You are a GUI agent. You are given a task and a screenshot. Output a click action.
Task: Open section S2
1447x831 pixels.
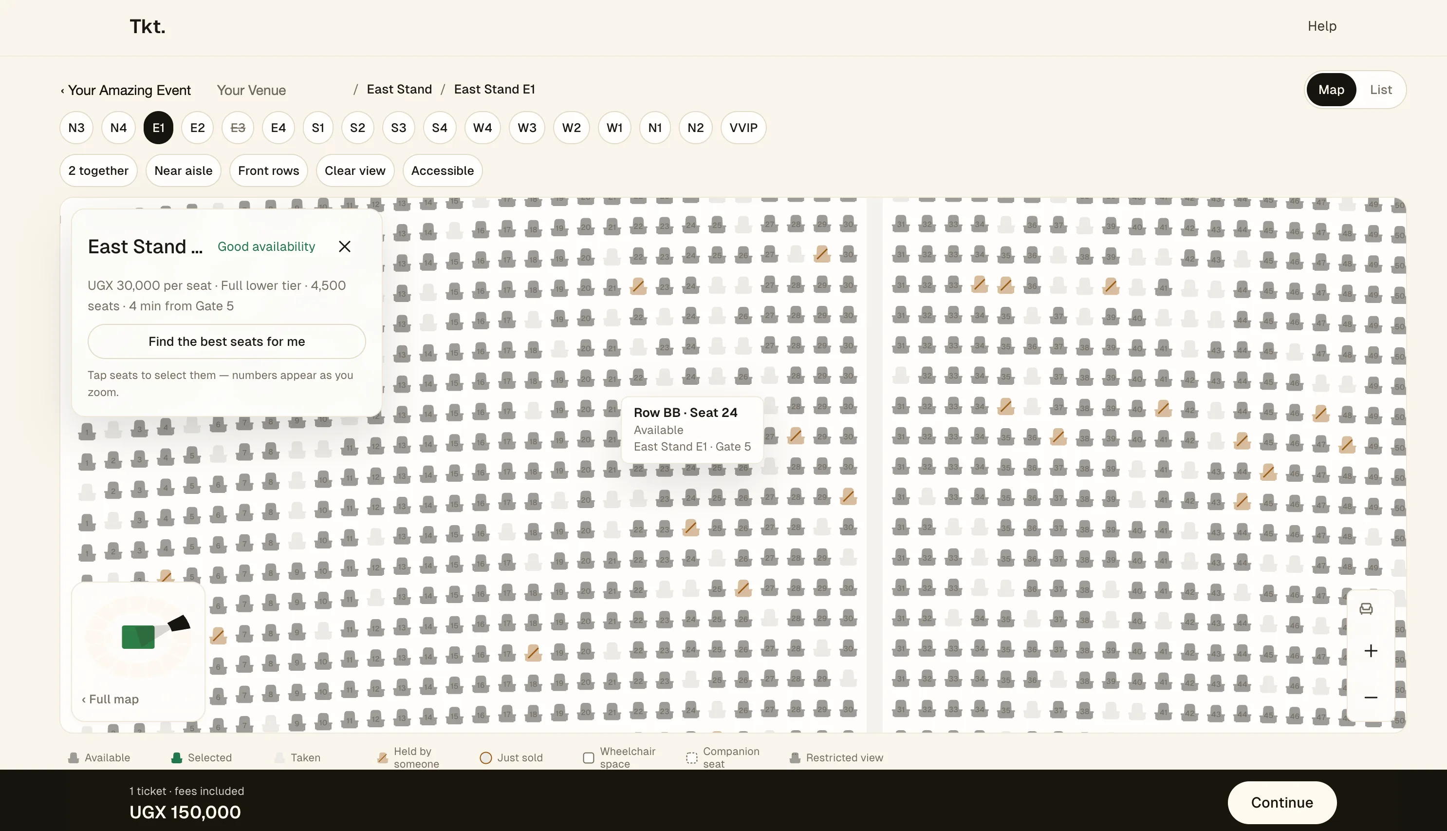coord(358,128)
